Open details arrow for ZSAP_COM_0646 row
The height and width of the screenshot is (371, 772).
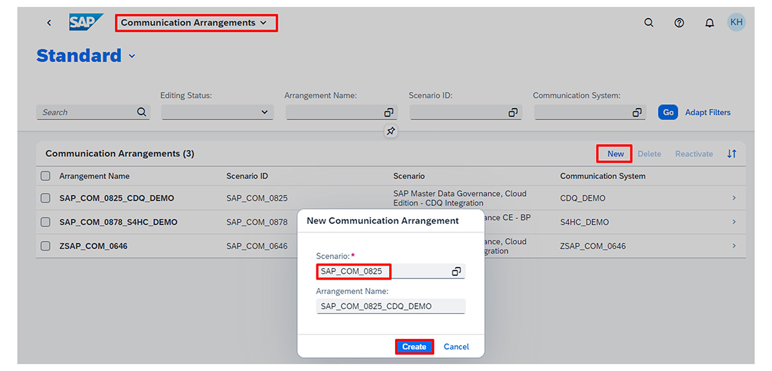[x=734, y=246]
